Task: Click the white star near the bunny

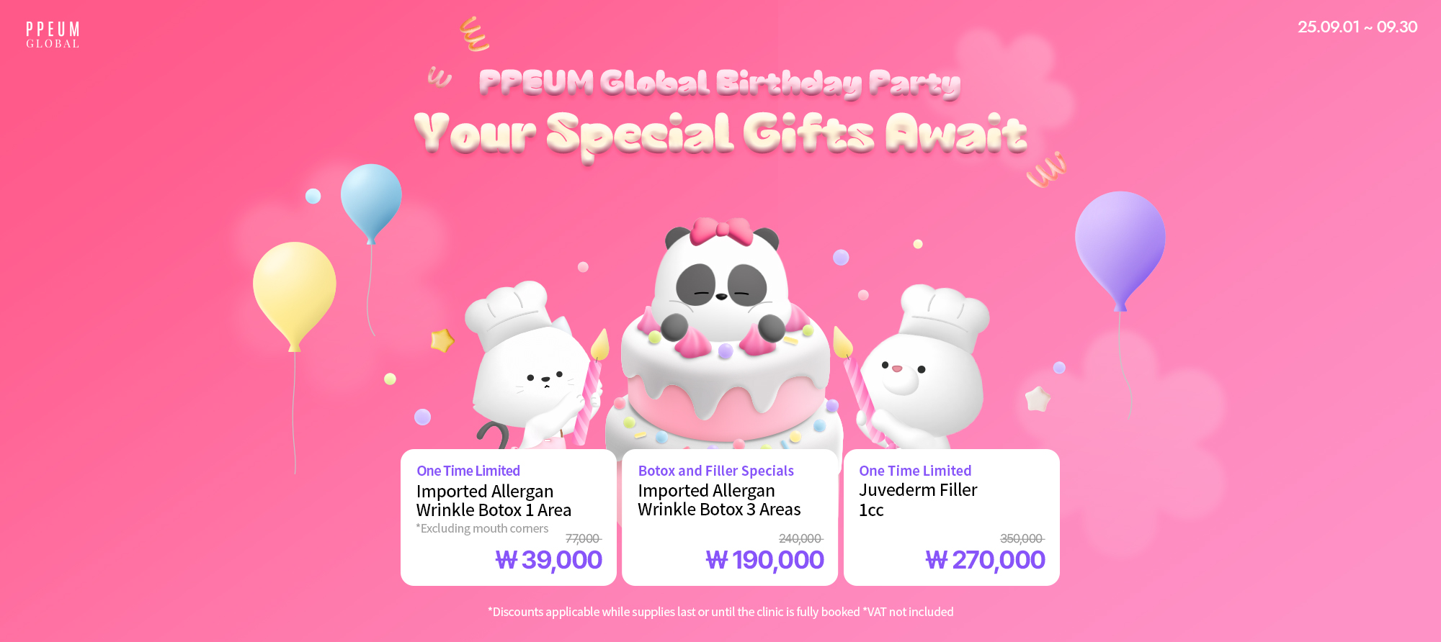Action: pos(1038,398)
